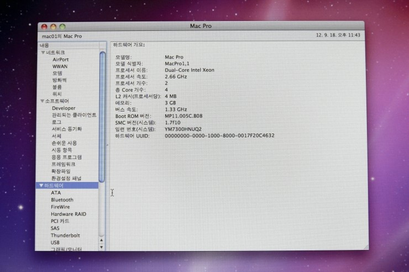Click the green zoom window button
The width and height of the screenshot is (409, 272).
click(x=62, y=26)
